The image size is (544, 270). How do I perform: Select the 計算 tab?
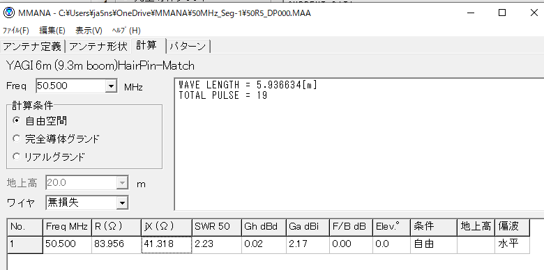(x=149, y=45)
